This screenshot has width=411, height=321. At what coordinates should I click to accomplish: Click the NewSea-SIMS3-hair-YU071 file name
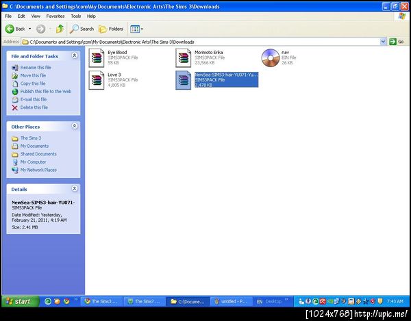click(x=226, y=75)
